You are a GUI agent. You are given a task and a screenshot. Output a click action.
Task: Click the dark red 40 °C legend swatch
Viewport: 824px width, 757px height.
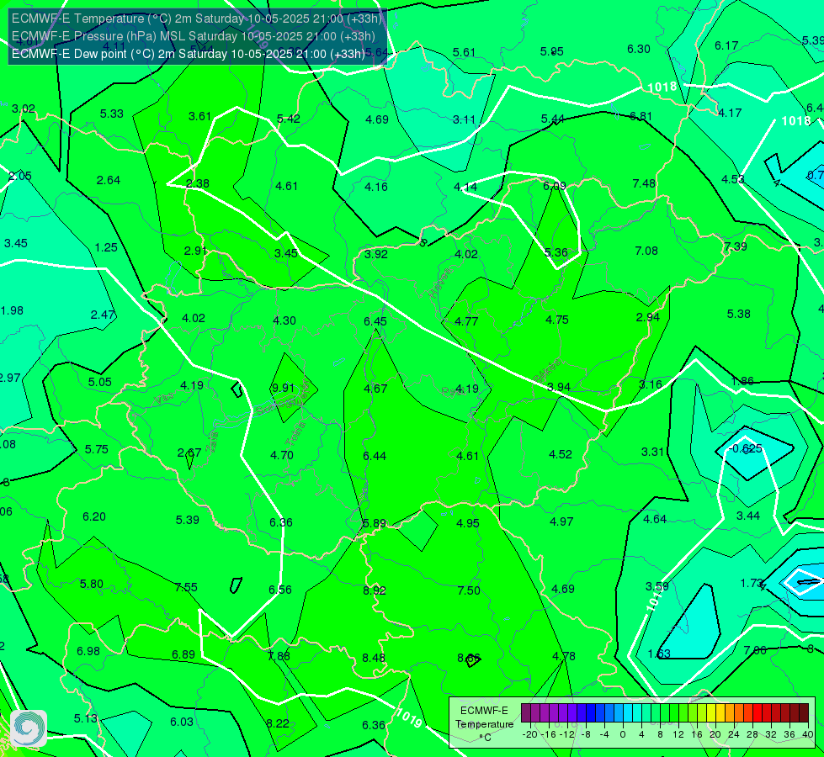(x=804, y=713)
